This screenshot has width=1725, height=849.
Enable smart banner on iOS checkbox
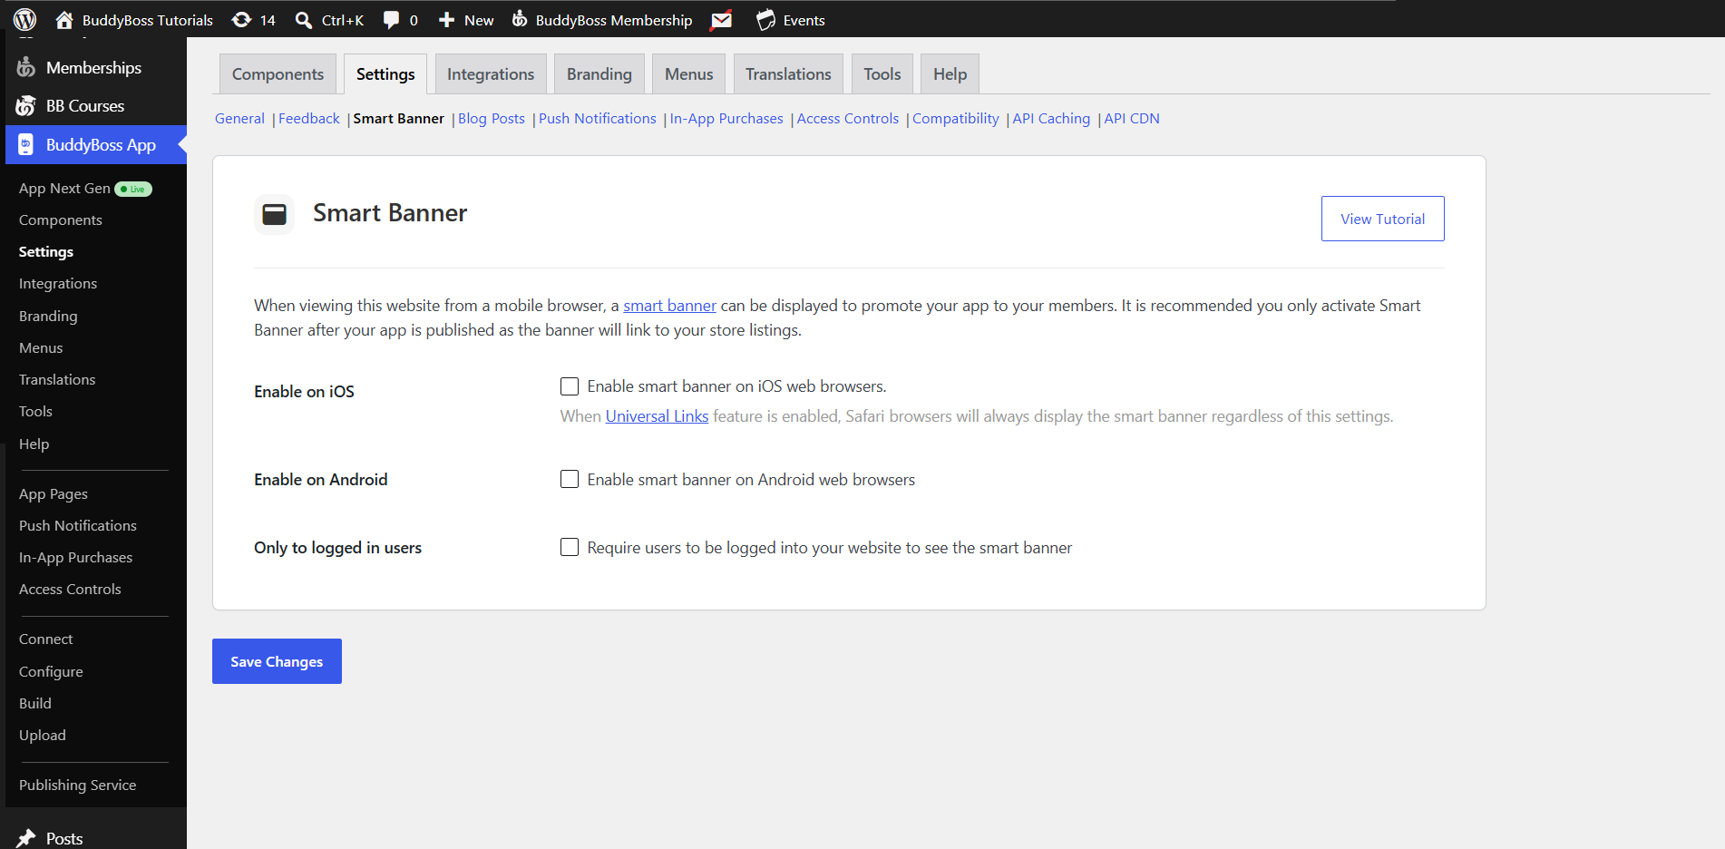(x=570, y=386)
